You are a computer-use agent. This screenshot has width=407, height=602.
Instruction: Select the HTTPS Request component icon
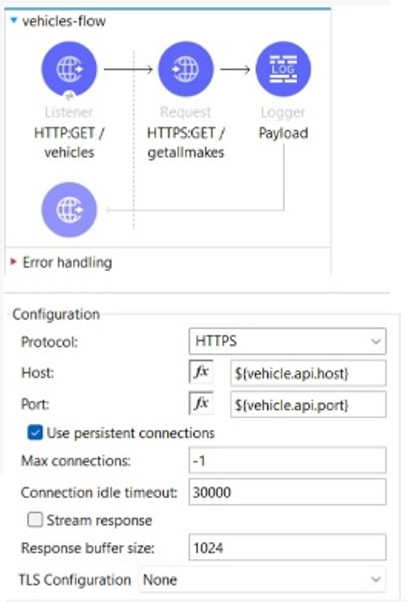click(x=185, y=69)
